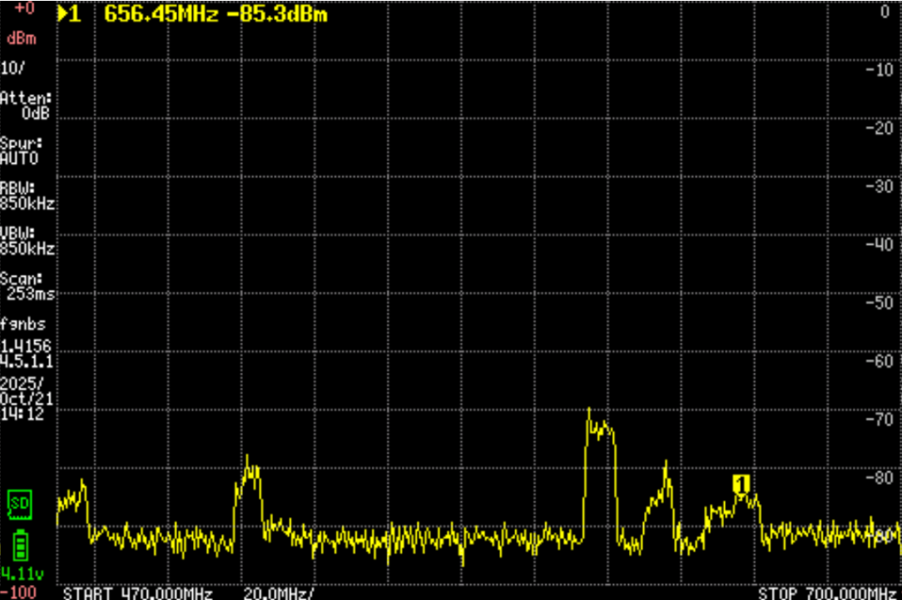Open the Atten: 0dB setting

[x=26, y=105]
